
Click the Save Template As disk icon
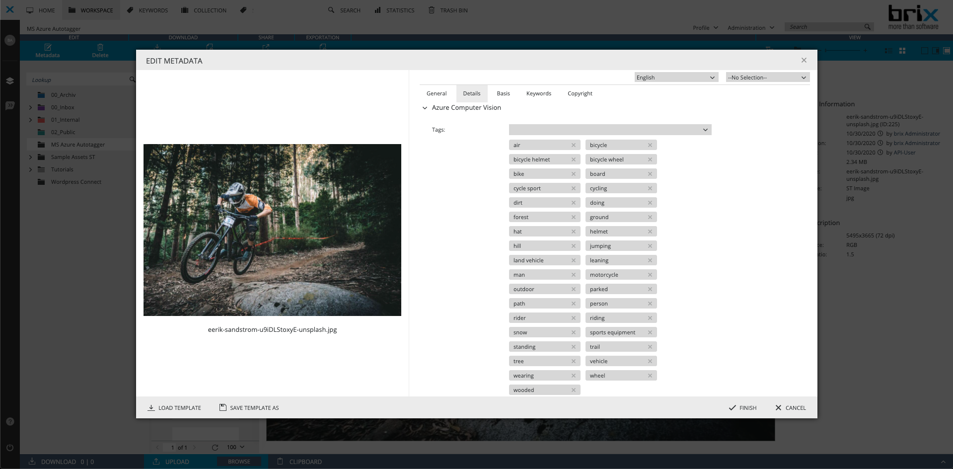point(223,407)
